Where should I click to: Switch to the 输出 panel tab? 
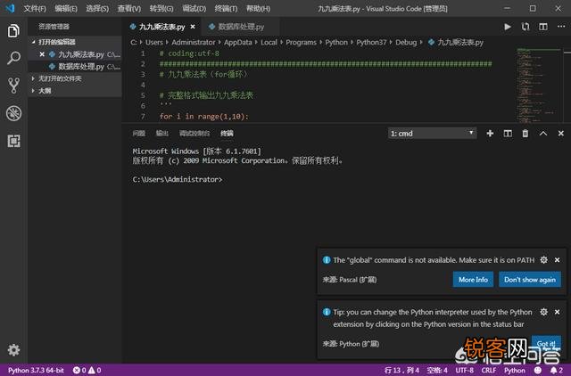(x=162, y=134)
